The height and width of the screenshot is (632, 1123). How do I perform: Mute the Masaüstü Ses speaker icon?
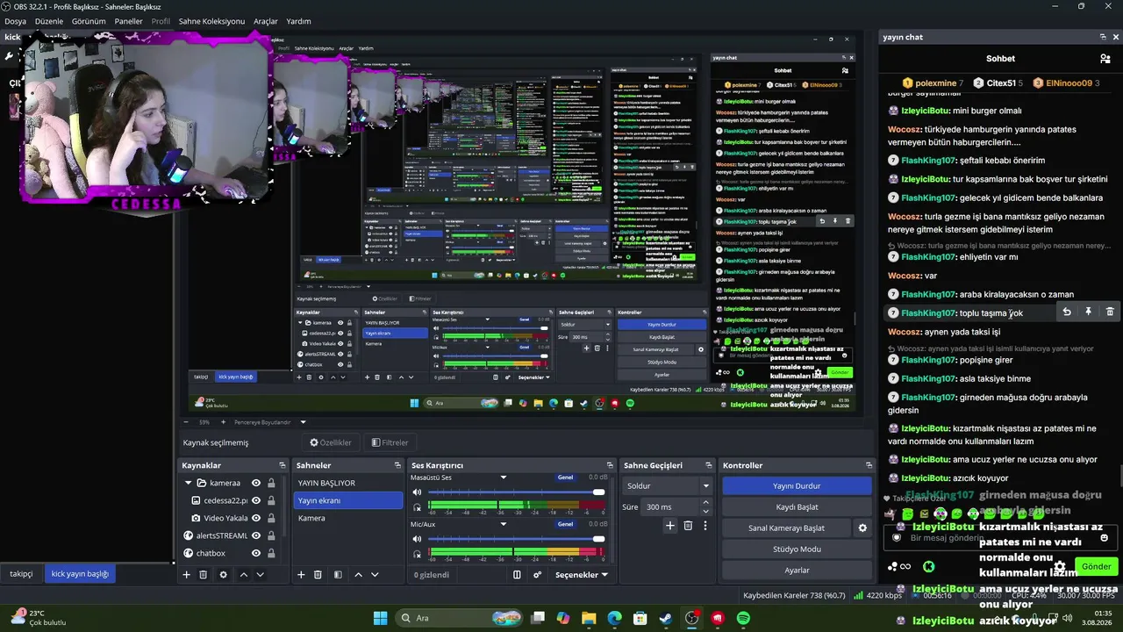[417, 492]
